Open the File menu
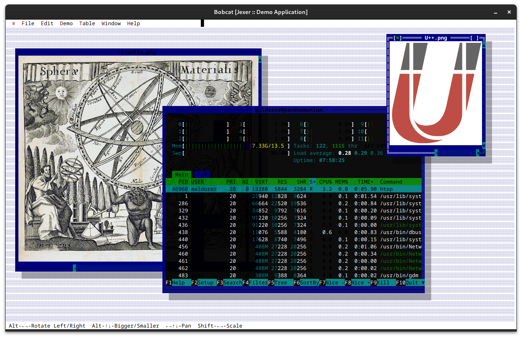This screenshot has height=338, width=522. tap(28, 24)
